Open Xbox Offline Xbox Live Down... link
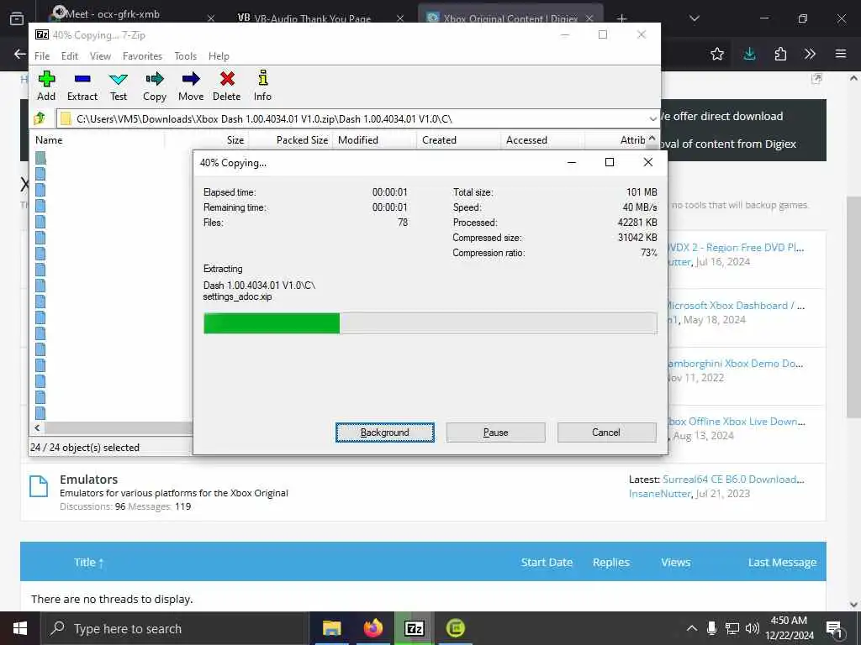This screenshot has width=861, height=645. 736,422
